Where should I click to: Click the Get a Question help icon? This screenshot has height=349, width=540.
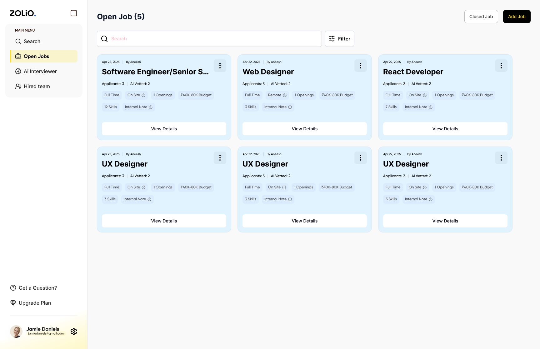(x=13, y=288)
